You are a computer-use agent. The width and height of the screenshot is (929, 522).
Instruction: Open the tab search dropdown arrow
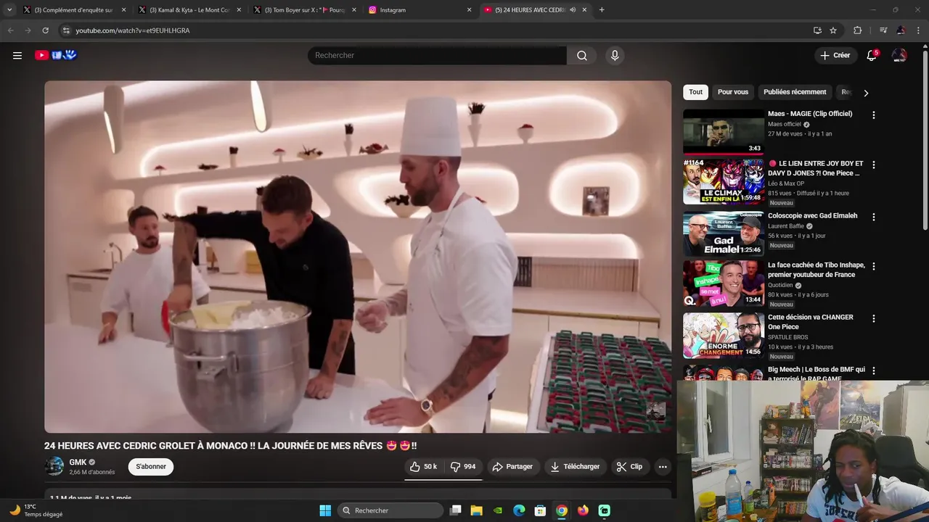[x=9, y=10]
